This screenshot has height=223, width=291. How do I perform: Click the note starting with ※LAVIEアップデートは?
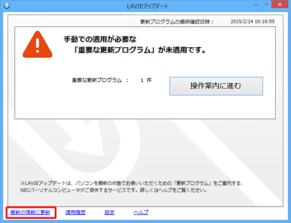[x=132, y=183]
